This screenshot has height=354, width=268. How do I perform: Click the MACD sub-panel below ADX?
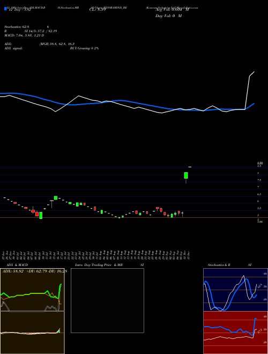tap(32, 333)
